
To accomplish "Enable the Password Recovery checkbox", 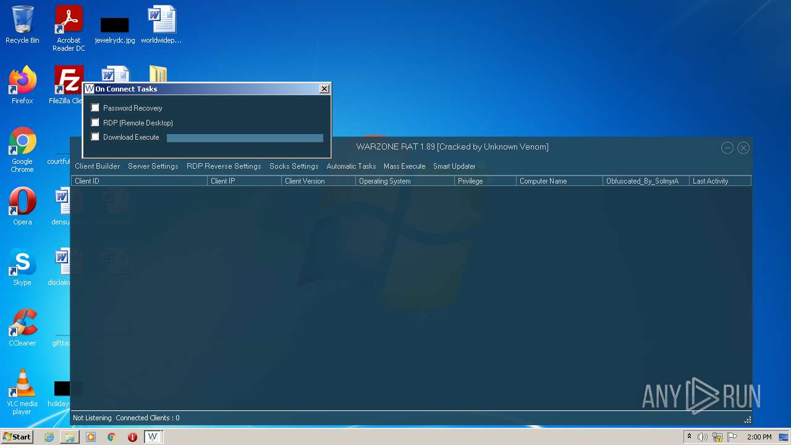I will click(95, 108).
